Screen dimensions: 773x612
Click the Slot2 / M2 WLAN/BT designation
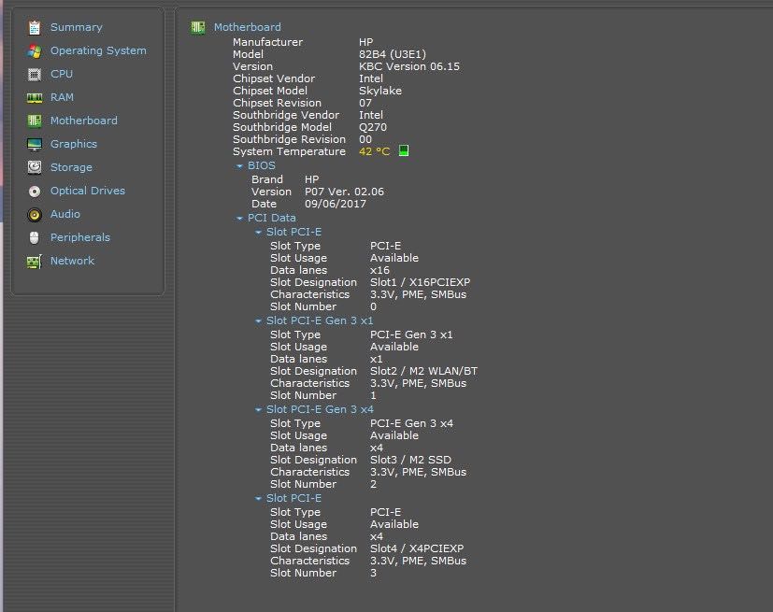(424, 371)
